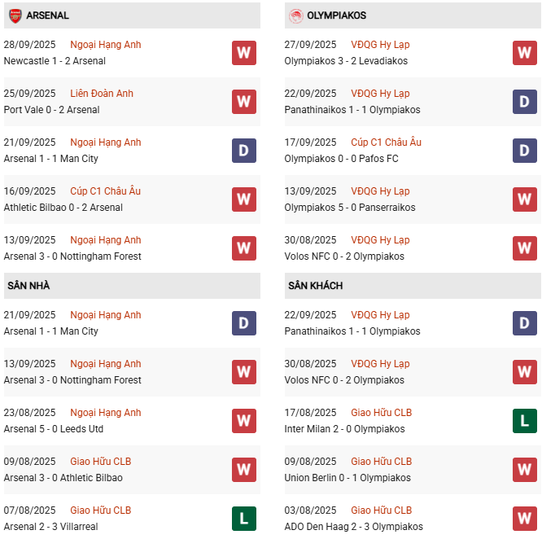Image resolution: width=542 pixels, height=539 pixels.
Task: Click loss badge for Inter Milan match
Action: 524,421
